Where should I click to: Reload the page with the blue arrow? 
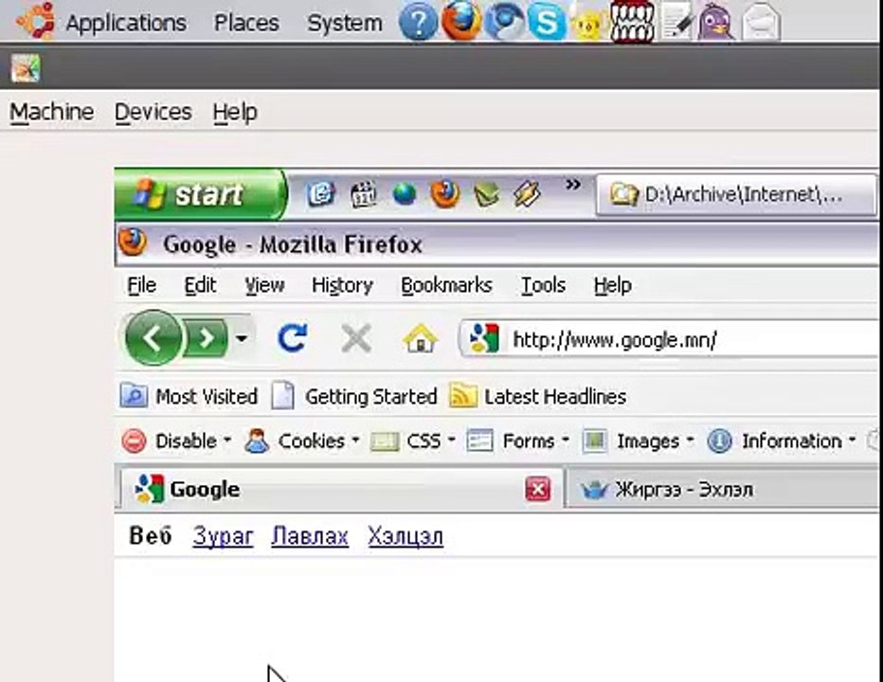[x=292, y=338]
